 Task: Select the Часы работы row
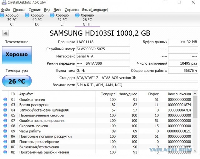tap(97, 131)
